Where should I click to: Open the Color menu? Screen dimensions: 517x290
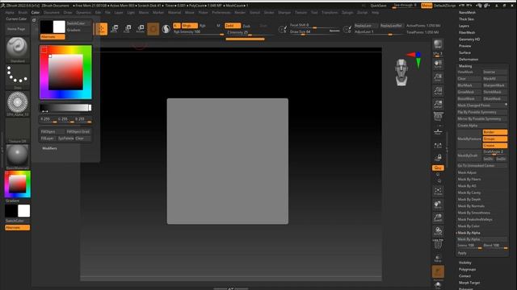[36, 13]
